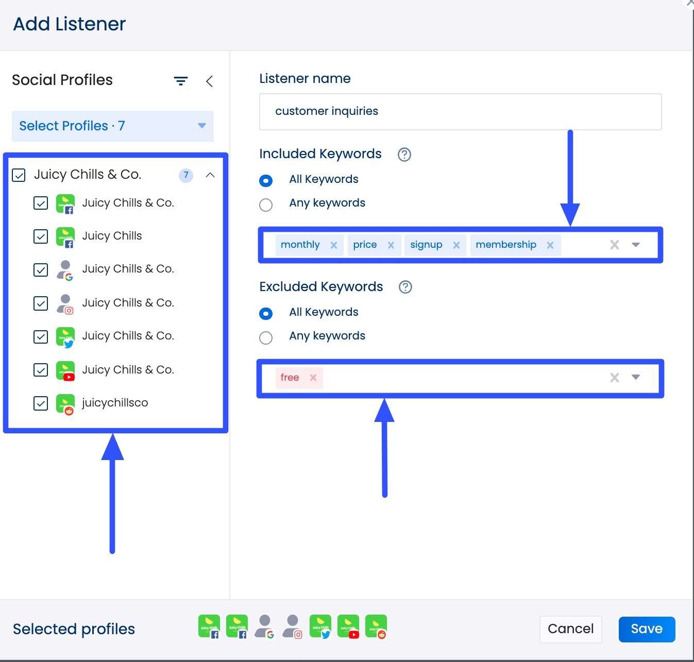This screenshot has width=694, height=662.
Task: Open the Excluded Keywords help tooltip
Action: click(405, 287)
